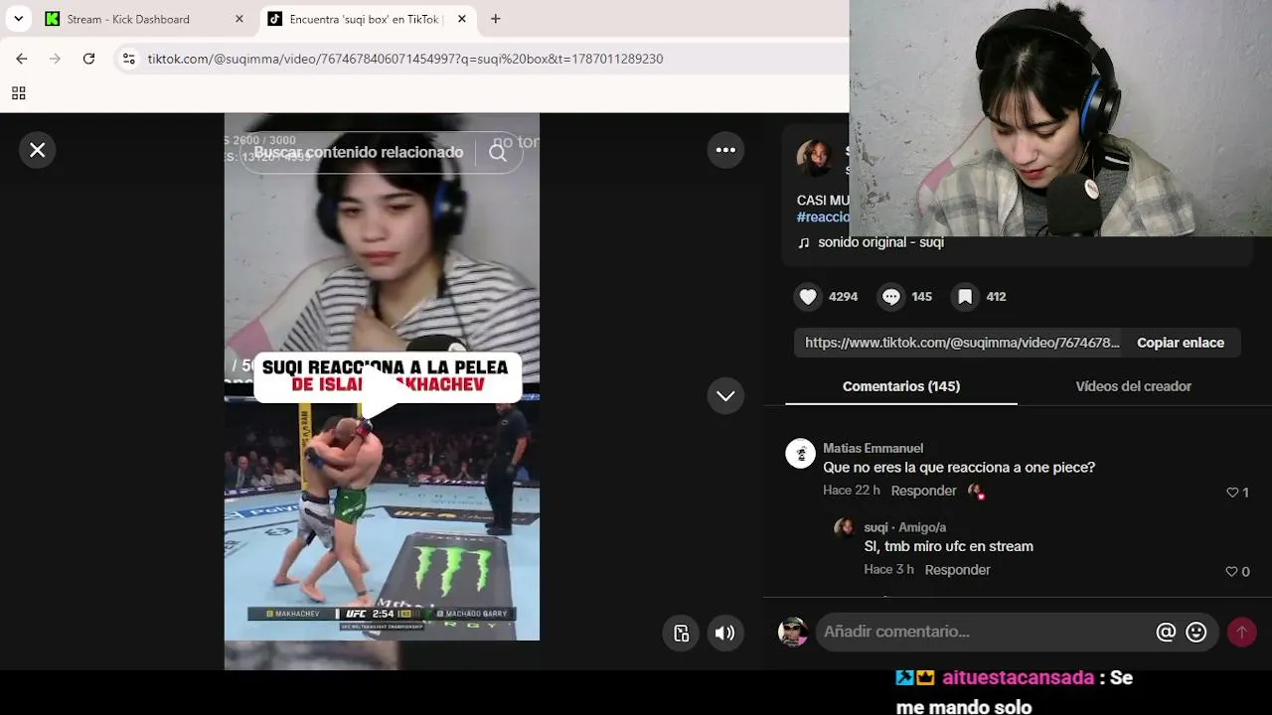This screenshot has height=715, width=1272.
Task: Open the emoji picker in comment box
Action: pyautogui.click(x=1196, y=633)
